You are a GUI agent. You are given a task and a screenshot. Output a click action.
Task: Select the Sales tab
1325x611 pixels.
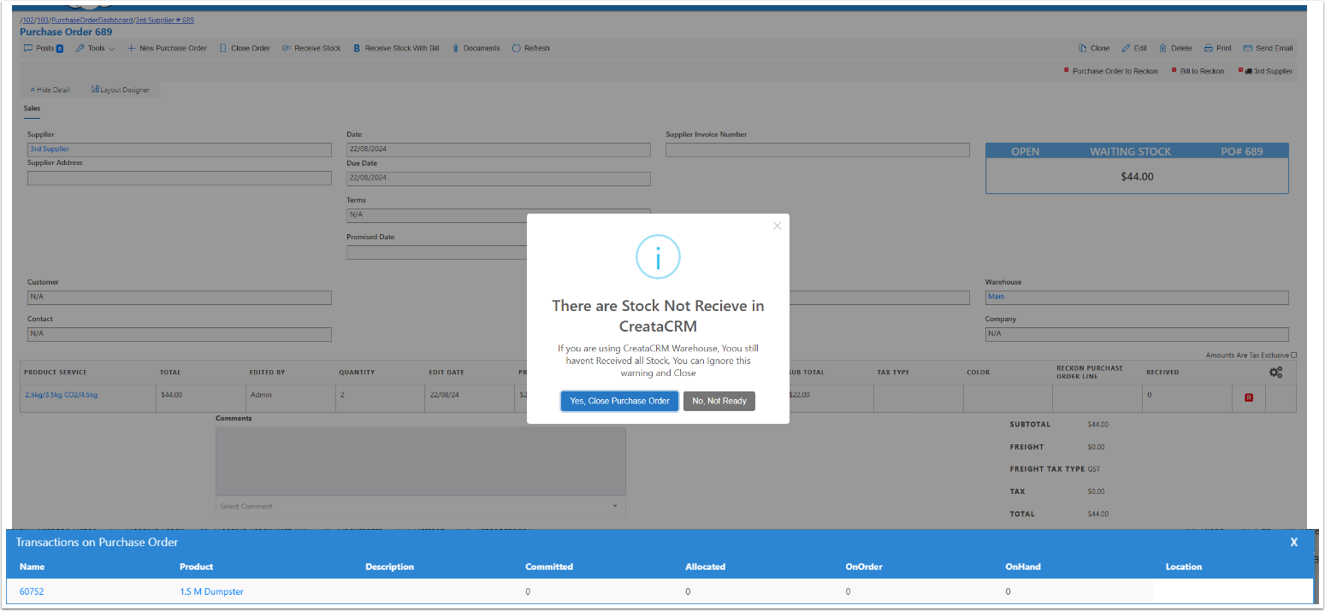[x=32, y=109]
